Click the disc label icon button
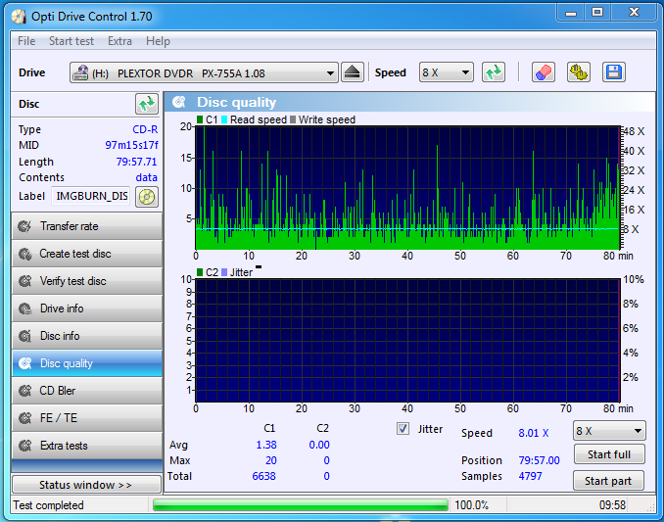The image size is (664, 522). pyautogui.click(x=147, y=197)
